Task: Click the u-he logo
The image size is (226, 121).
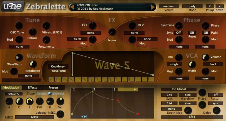Action: 13,6
